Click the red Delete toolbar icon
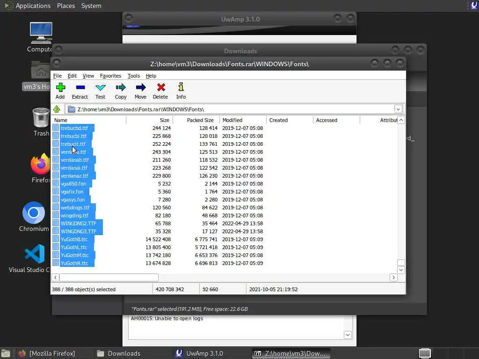Image resolution: width=479 pixels, height=359 pixels. (x=161, y=87)
